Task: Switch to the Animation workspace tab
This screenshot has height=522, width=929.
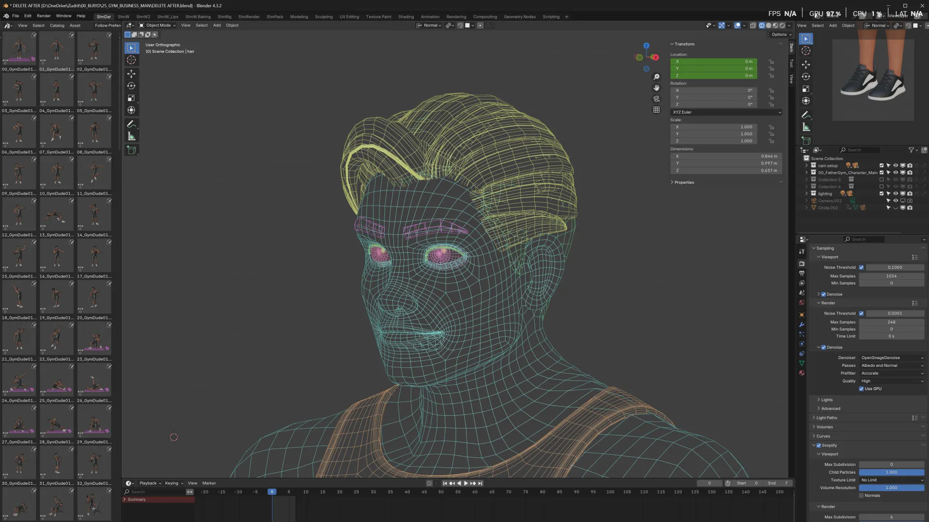Action: [x=430, y=16]
